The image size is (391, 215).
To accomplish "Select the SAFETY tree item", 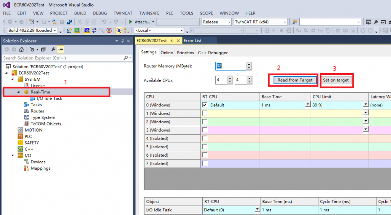I will point(32,143).
